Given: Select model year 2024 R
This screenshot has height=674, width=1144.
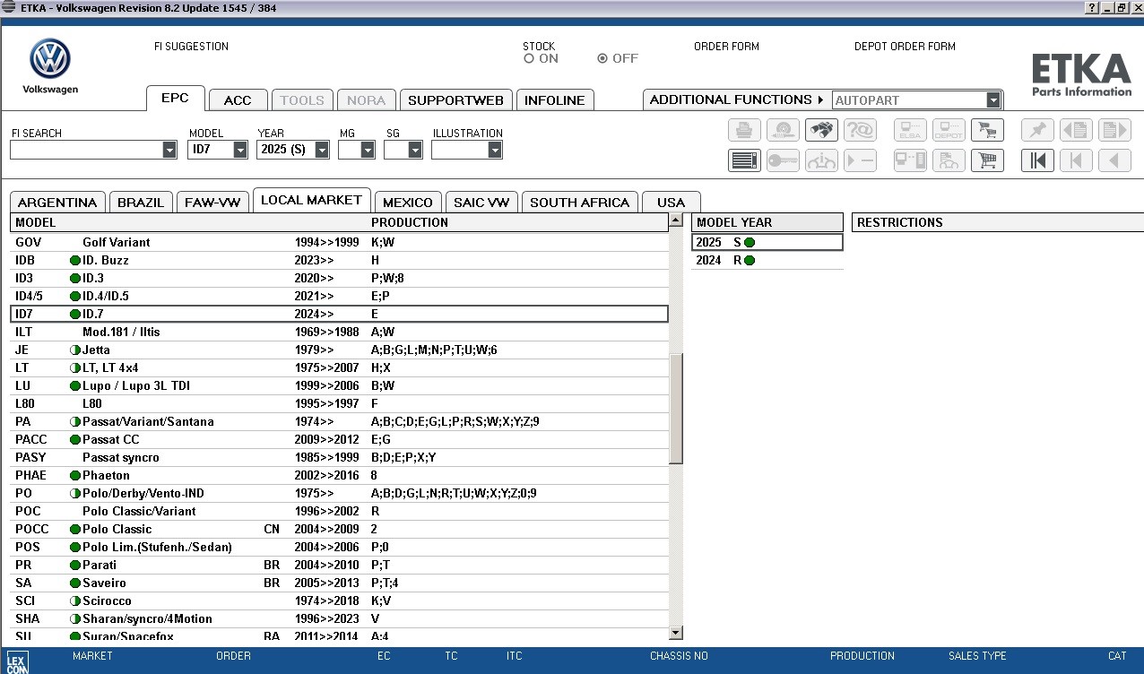Looking at the screenshot, I should pyautogui.click(x=767, y=260).
